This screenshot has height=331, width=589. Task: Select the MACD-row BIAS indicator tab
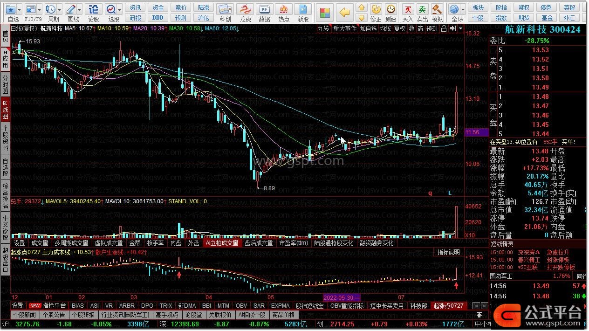pyautogui.click(x=78, y=306)
